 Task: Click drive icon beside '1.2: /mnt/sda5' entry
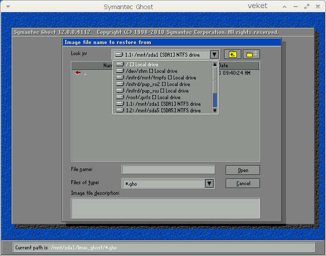[x=120, y=110]
